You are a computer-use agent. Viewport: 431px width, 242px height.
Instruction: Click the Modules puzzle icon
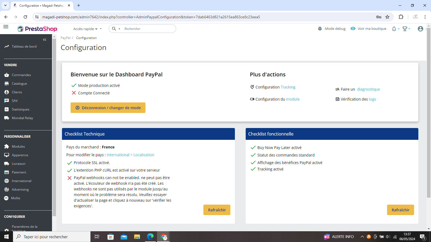click(7, 147)
